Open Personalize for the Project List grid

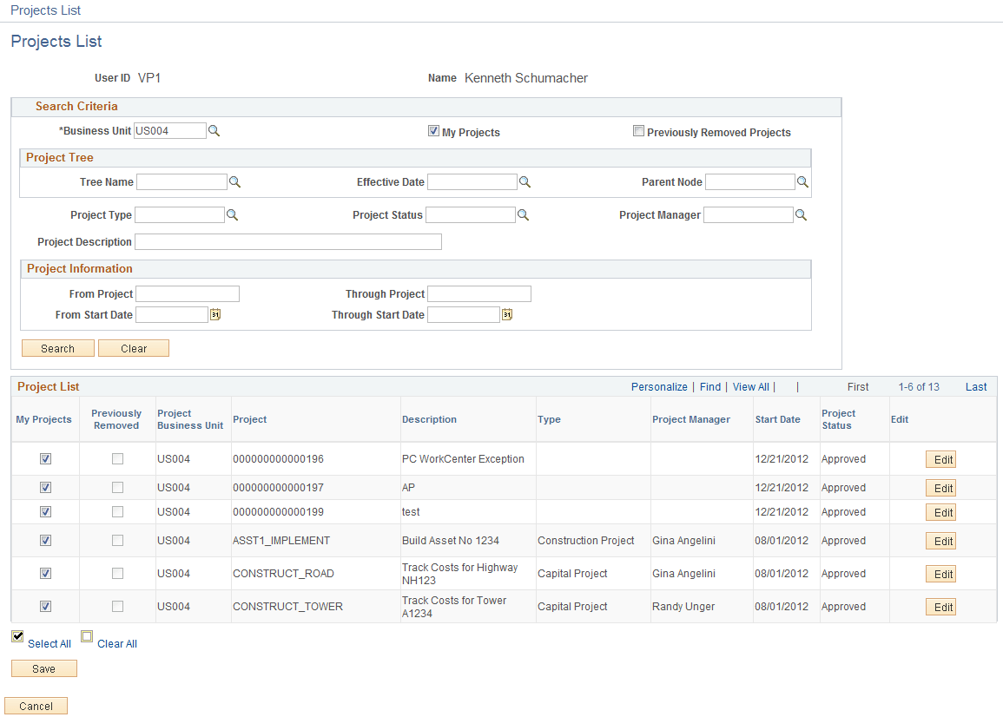coord(659,386)
